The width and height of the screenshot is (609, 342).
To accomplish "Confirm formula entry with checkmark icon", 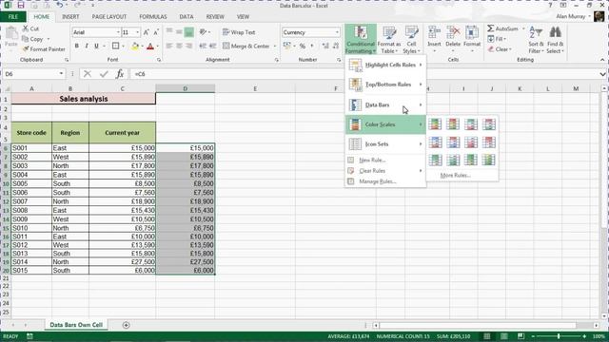I will [104, 74].
